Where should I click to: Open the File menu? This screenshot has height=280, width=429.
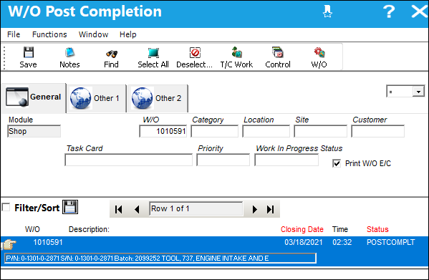[x=14, y=34]
